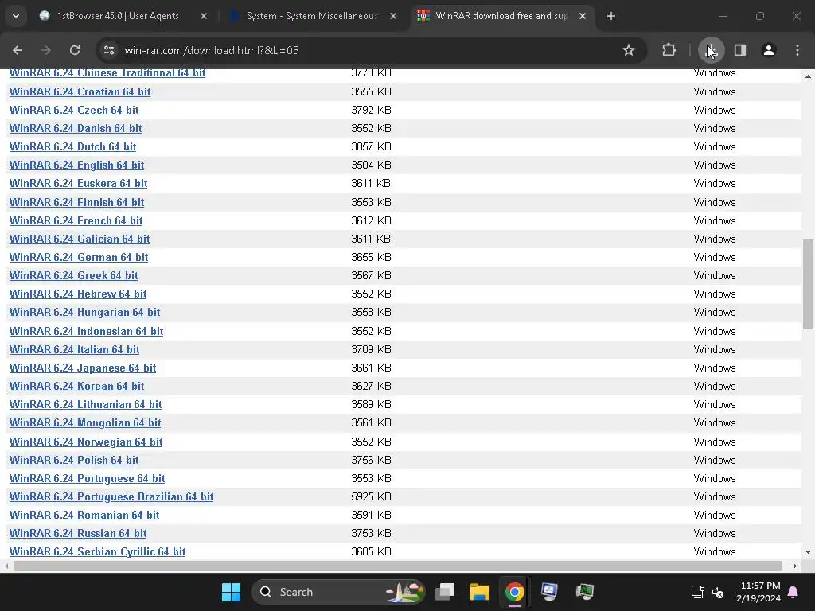
Task: Download WinRAR 6.24 Lithuanian 64 bit
Action: click(x=86, y=405)
